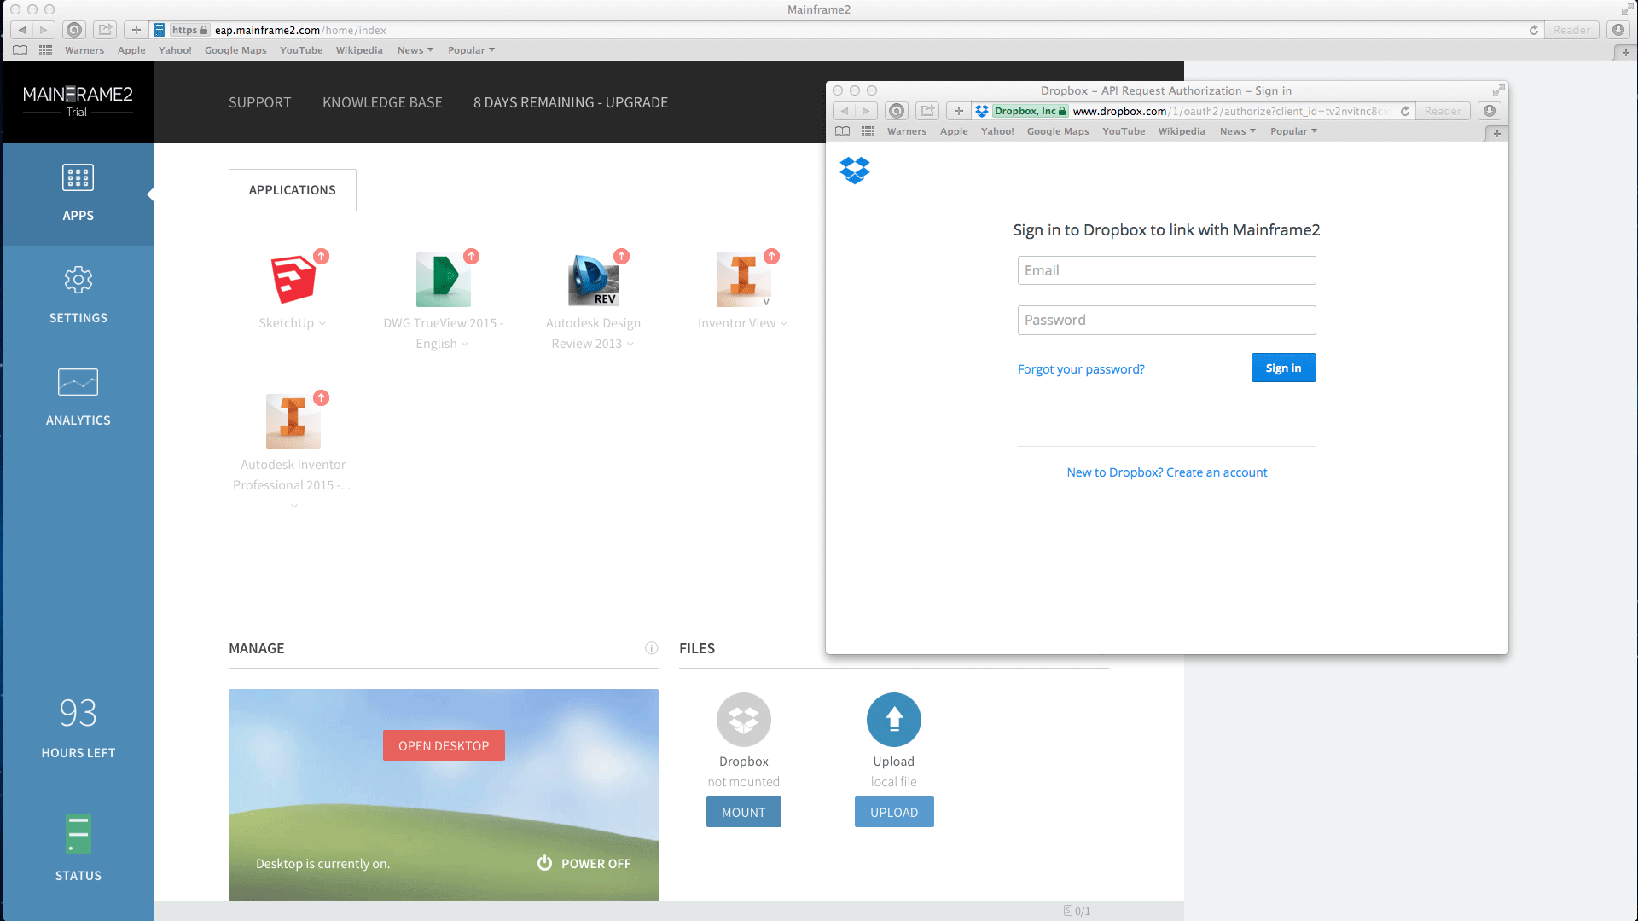Click the Dropbox logo in sign-in window
The height and width of the screenshot is (921, 1638).
pyautogui.click(x=854, y=171)
